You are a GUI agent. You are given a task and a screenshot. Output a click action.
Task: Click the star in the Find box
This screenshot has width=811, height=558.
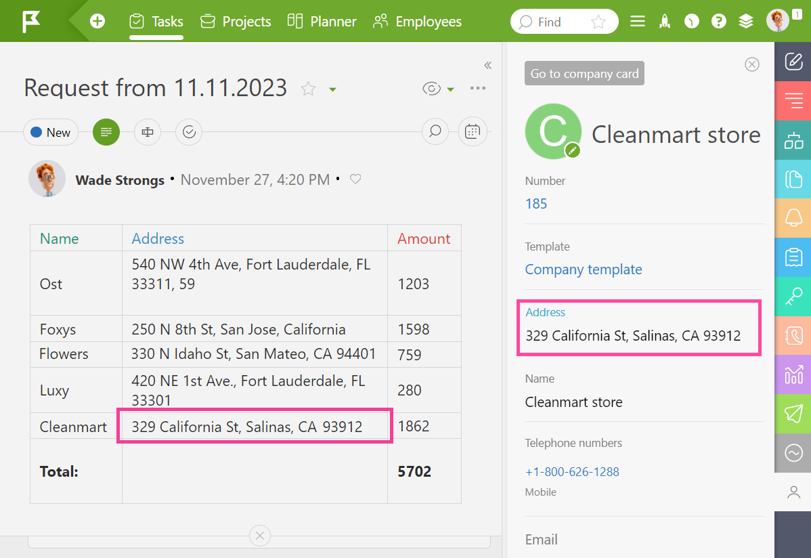(598, 22)
